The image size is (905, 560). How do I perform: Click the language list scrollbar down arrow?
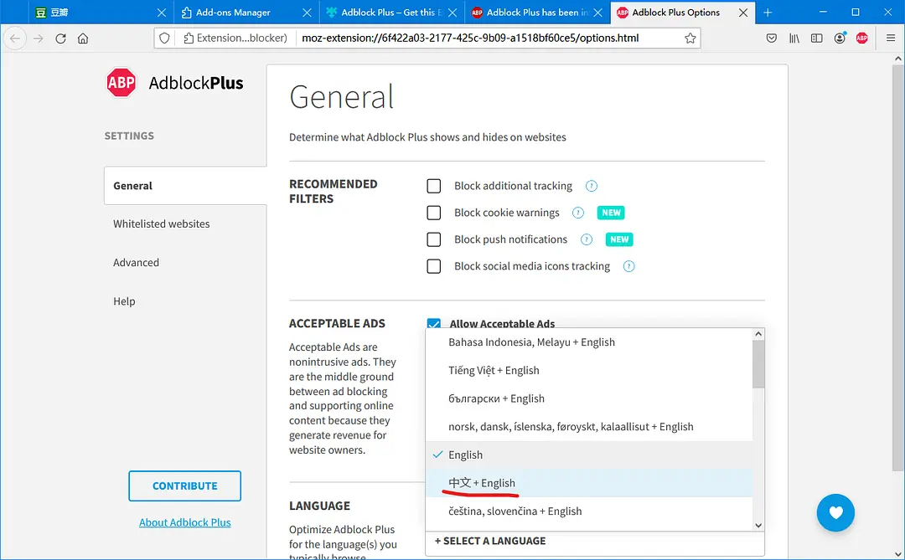[x=758, y=525]
